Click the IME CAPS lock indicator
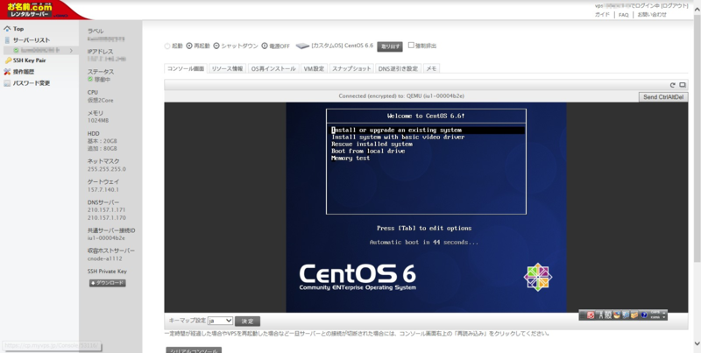This screenshot has height=353, width=701. click(x=655, y=313)
